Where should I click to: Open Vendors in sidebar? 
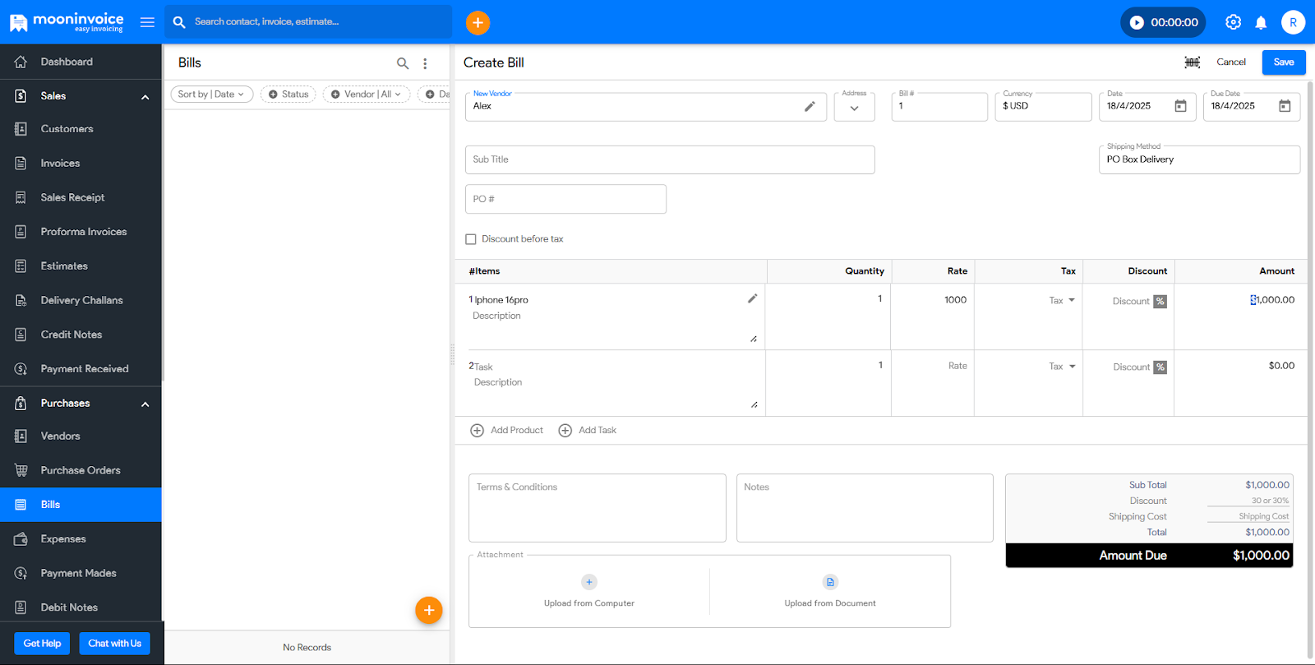(x=81, y=436)
